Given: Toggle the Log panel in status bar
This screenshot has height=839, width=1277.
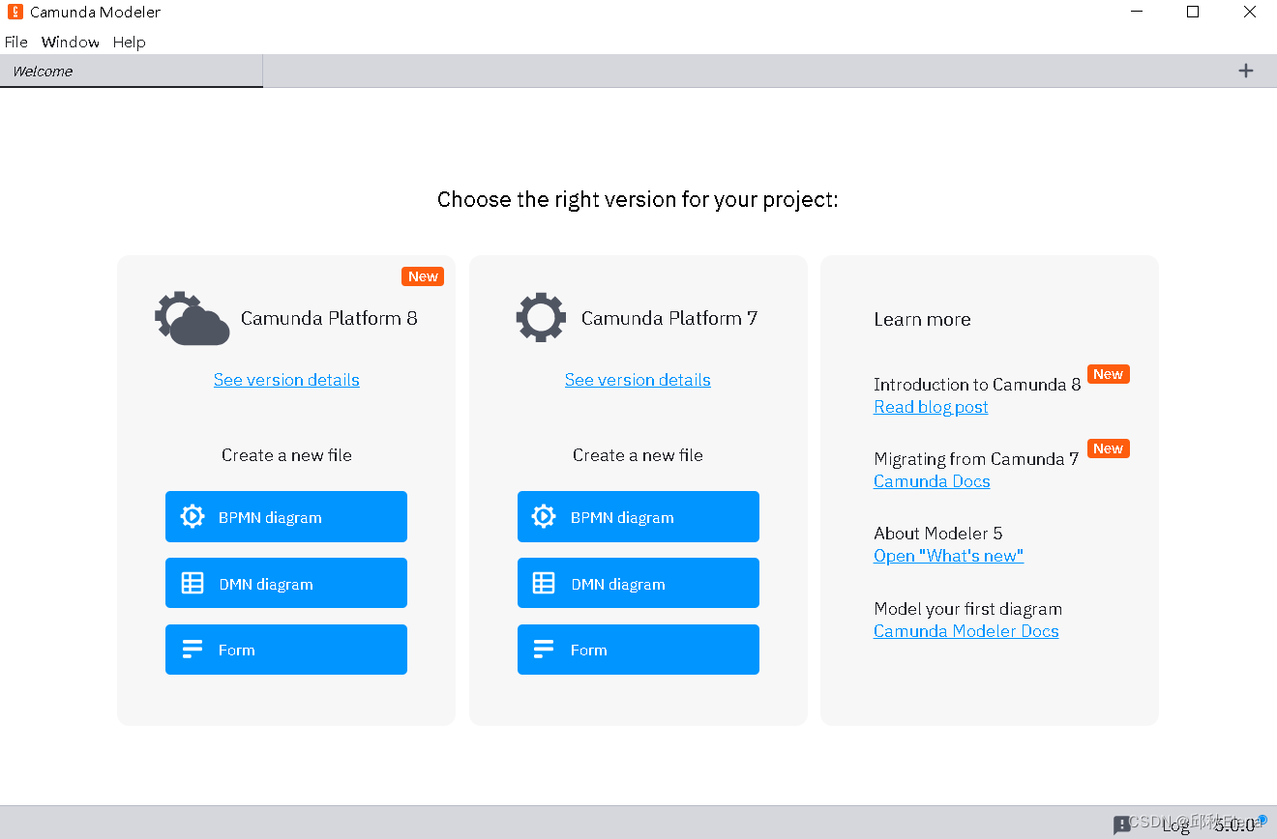Looking at the screenshot, I should click(1175, 825).
